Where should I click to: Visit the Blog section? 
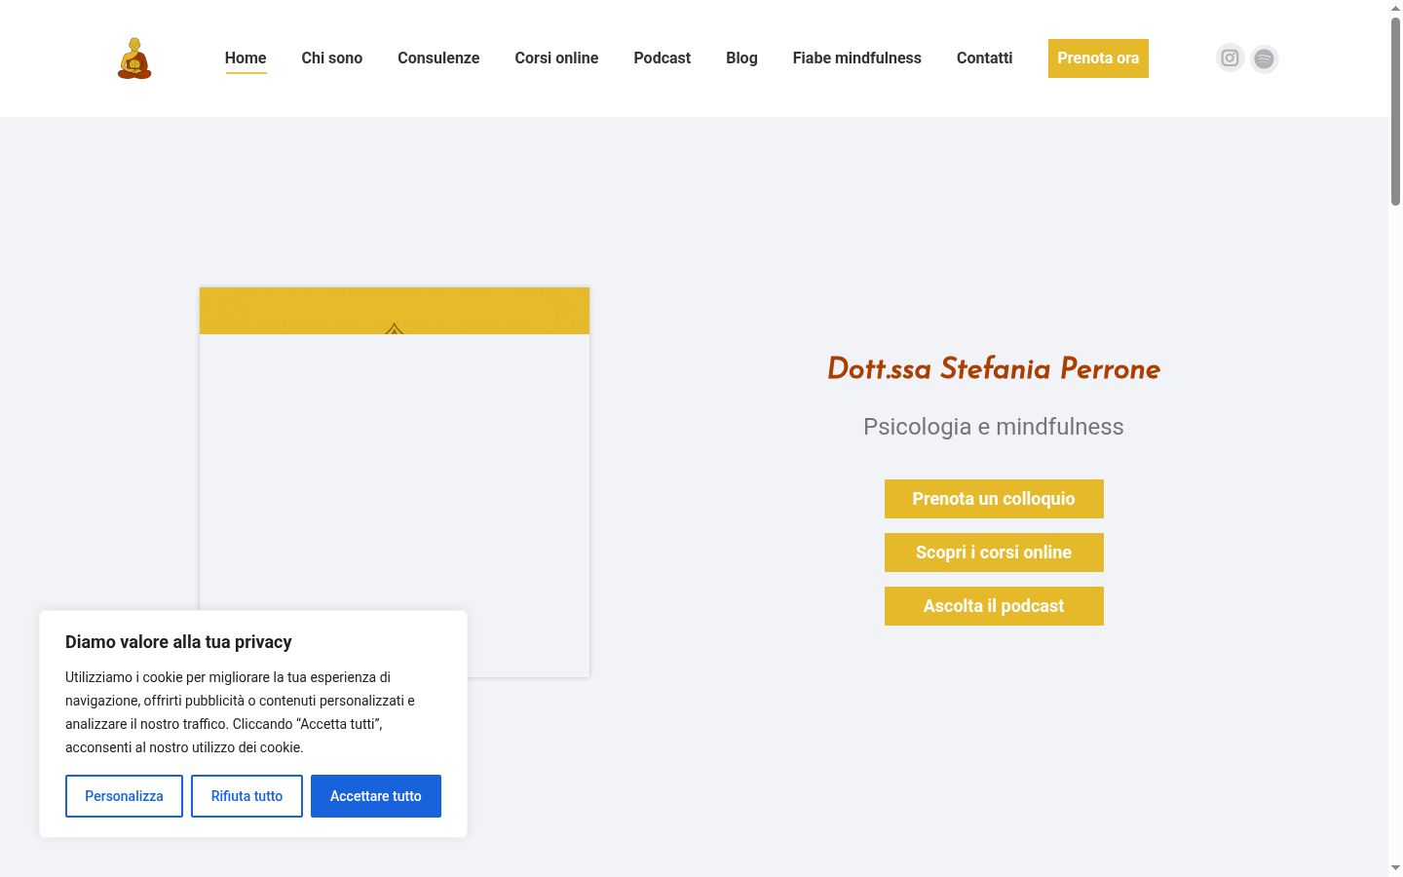(741, 58)
